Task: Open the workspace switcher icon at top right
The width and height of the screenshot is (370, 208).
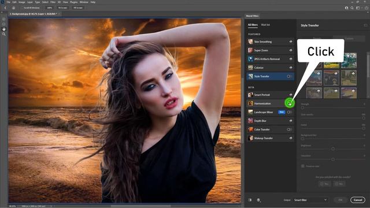Action: (x=358, y=8)
